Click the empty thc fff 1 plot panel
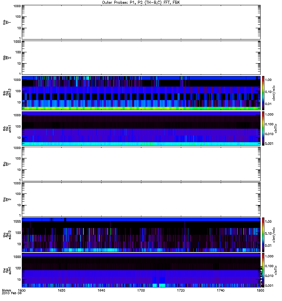 pos(141,164)
